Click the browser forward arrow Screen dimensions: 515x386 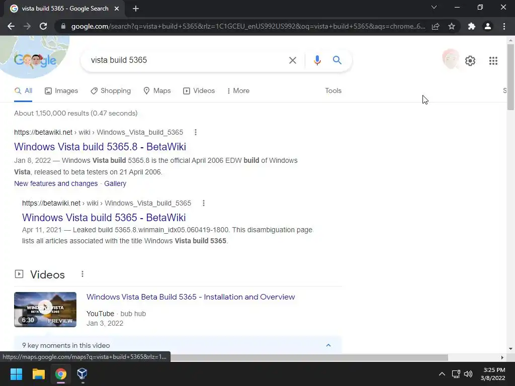pos(27,26)
